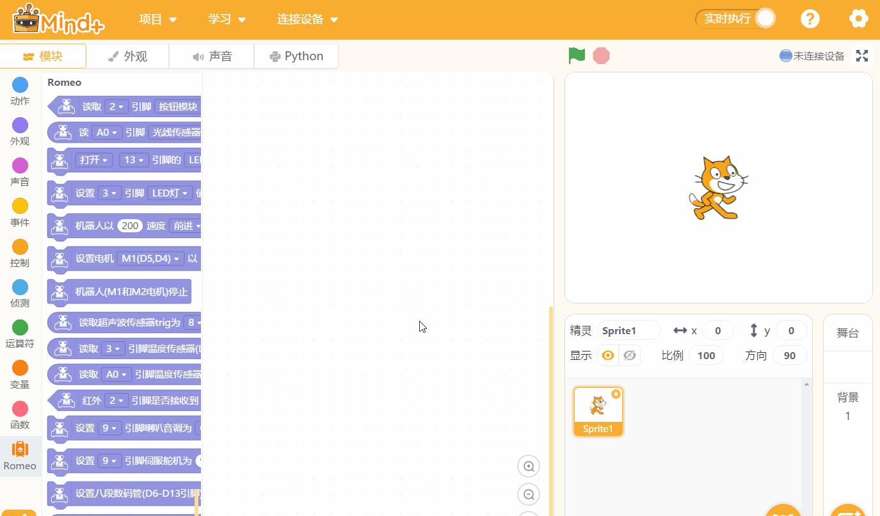This screenshot has height=516, width=880.
Task: Open the 打开 dropdown on LED block
Action: coord(94,159)
